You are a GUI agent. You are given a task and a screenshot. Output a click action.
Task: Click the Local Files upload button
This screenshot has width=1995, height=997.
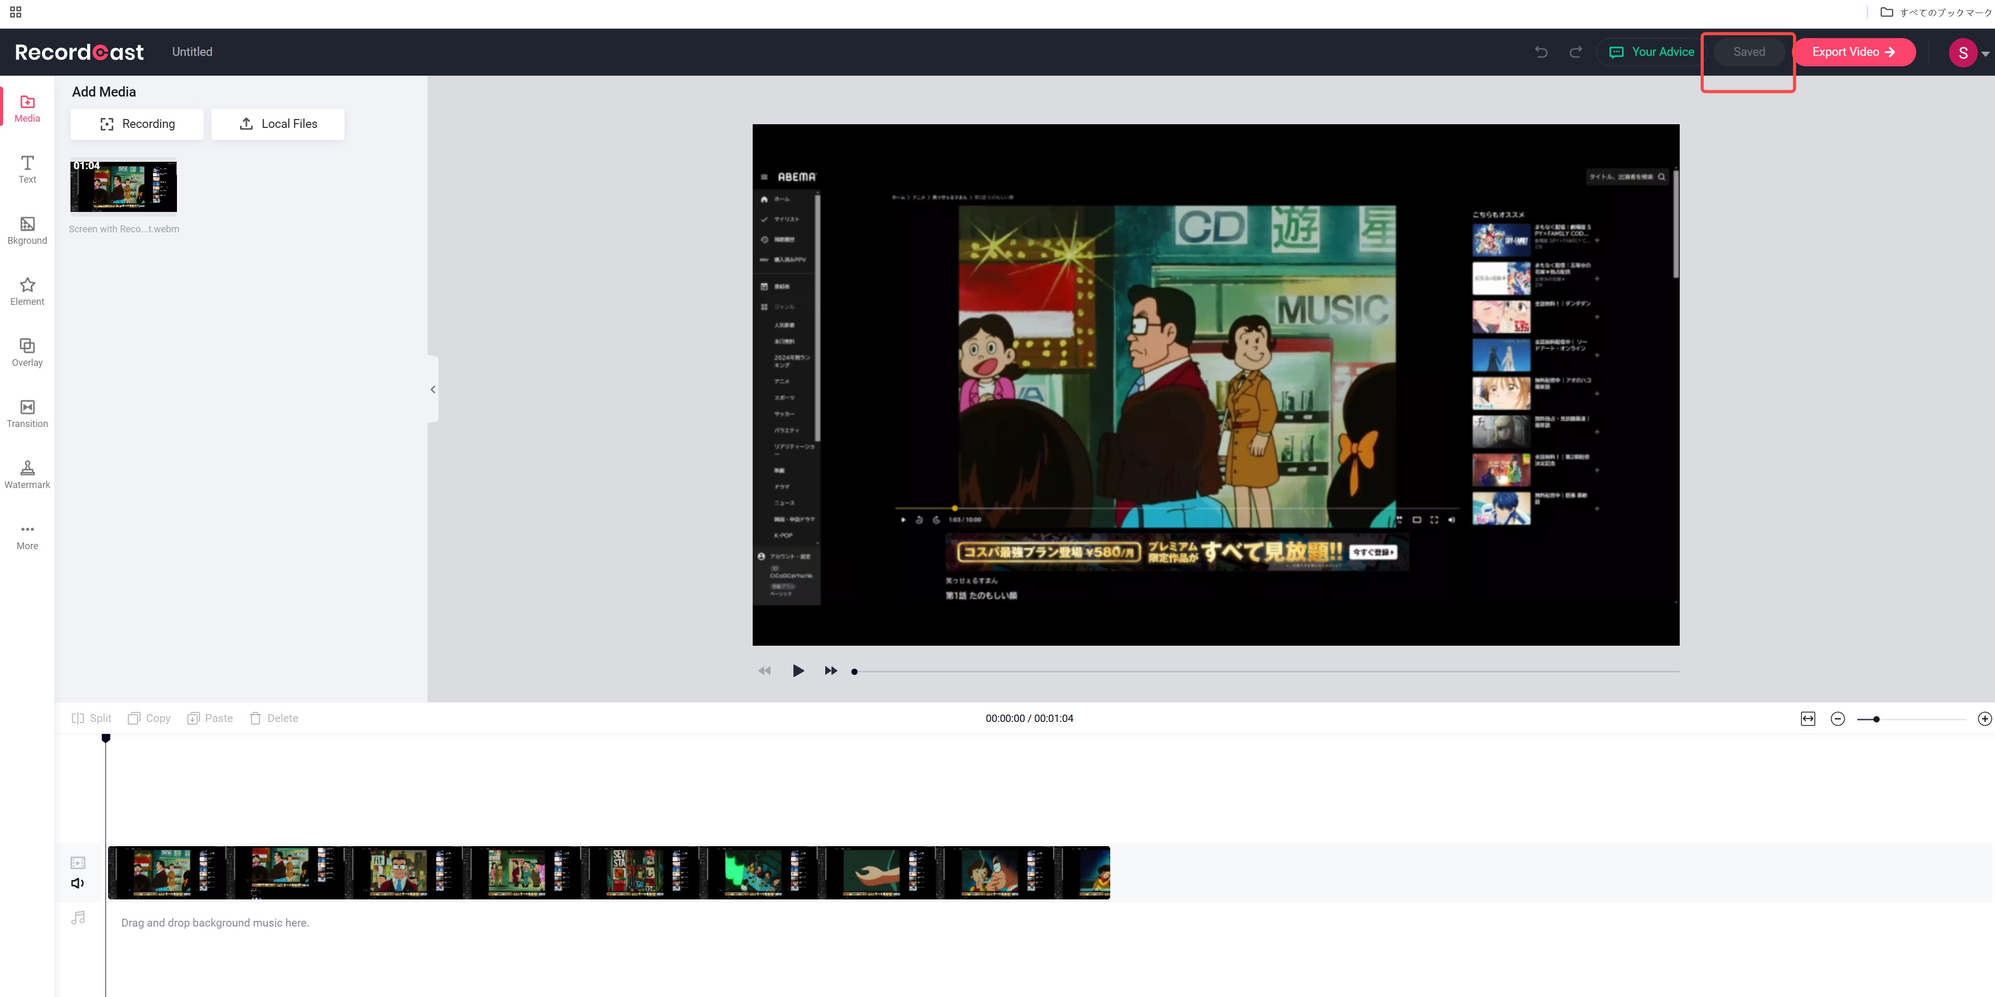pos(278,124)
